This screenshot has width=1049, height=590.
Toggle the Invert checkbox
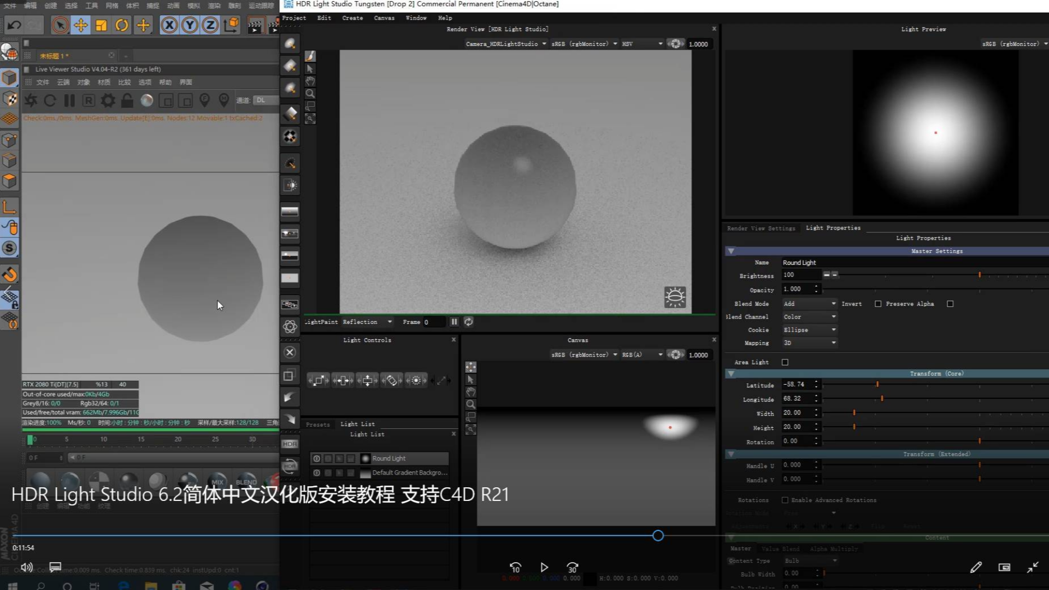[x=878, y=304]
